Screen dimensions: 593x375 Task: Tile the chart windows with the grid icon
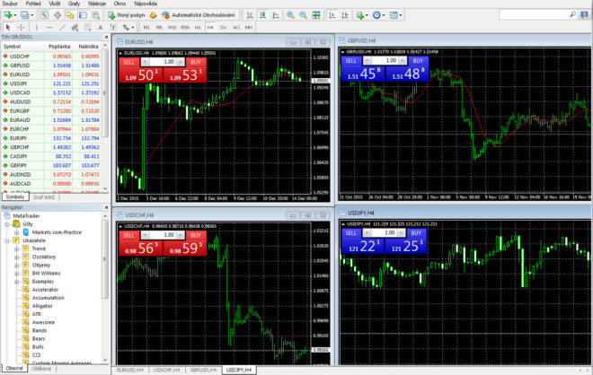316,15
